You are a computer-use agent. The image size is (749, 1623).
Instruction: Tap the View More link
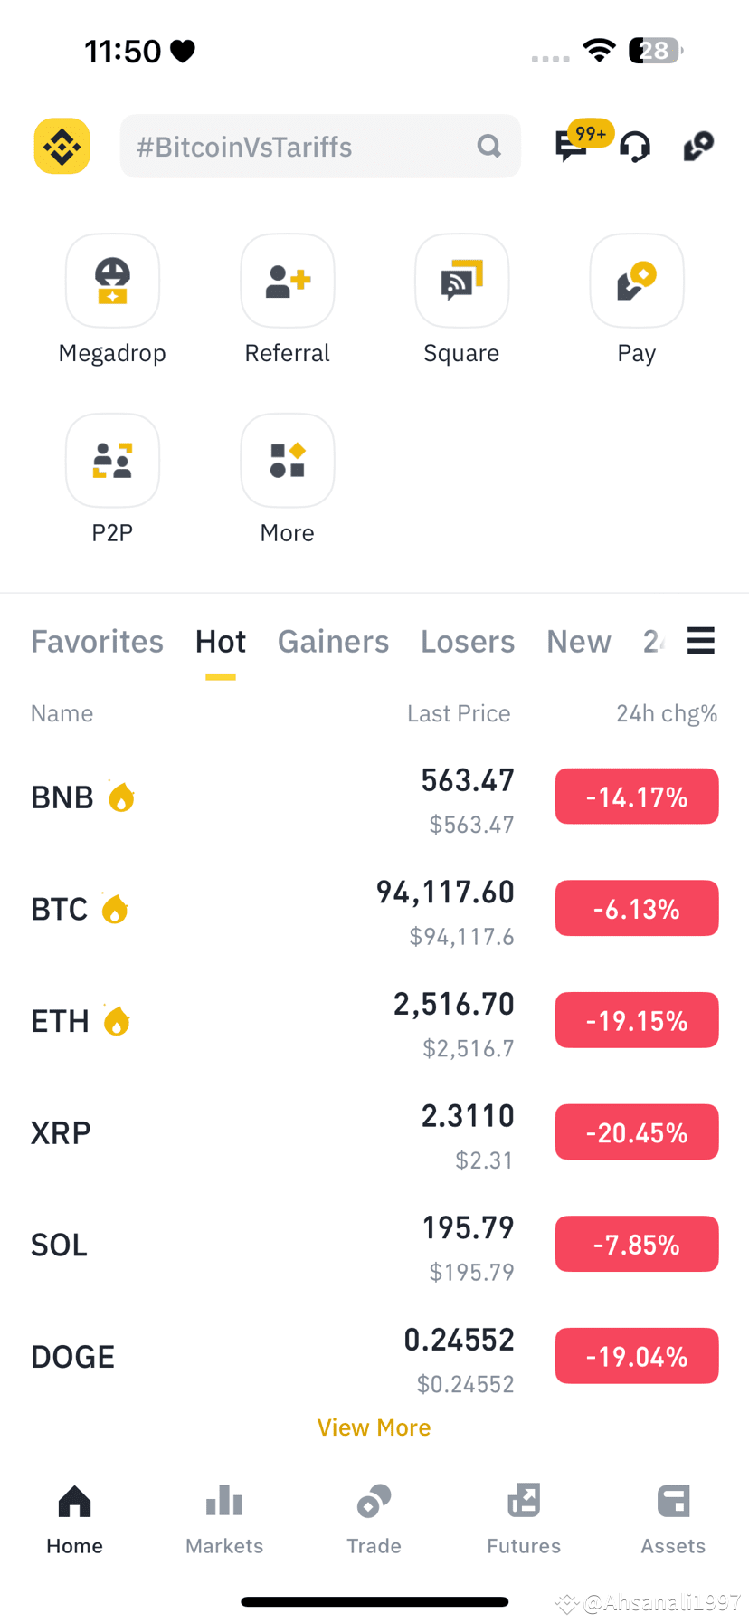374,1427
